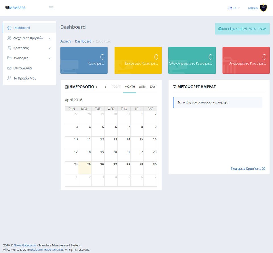Select April 25 highlighted calendar cell
Image resolution: width=273 pixels, height=253 pixels.
pyautogui.click(x=85, y=168)
